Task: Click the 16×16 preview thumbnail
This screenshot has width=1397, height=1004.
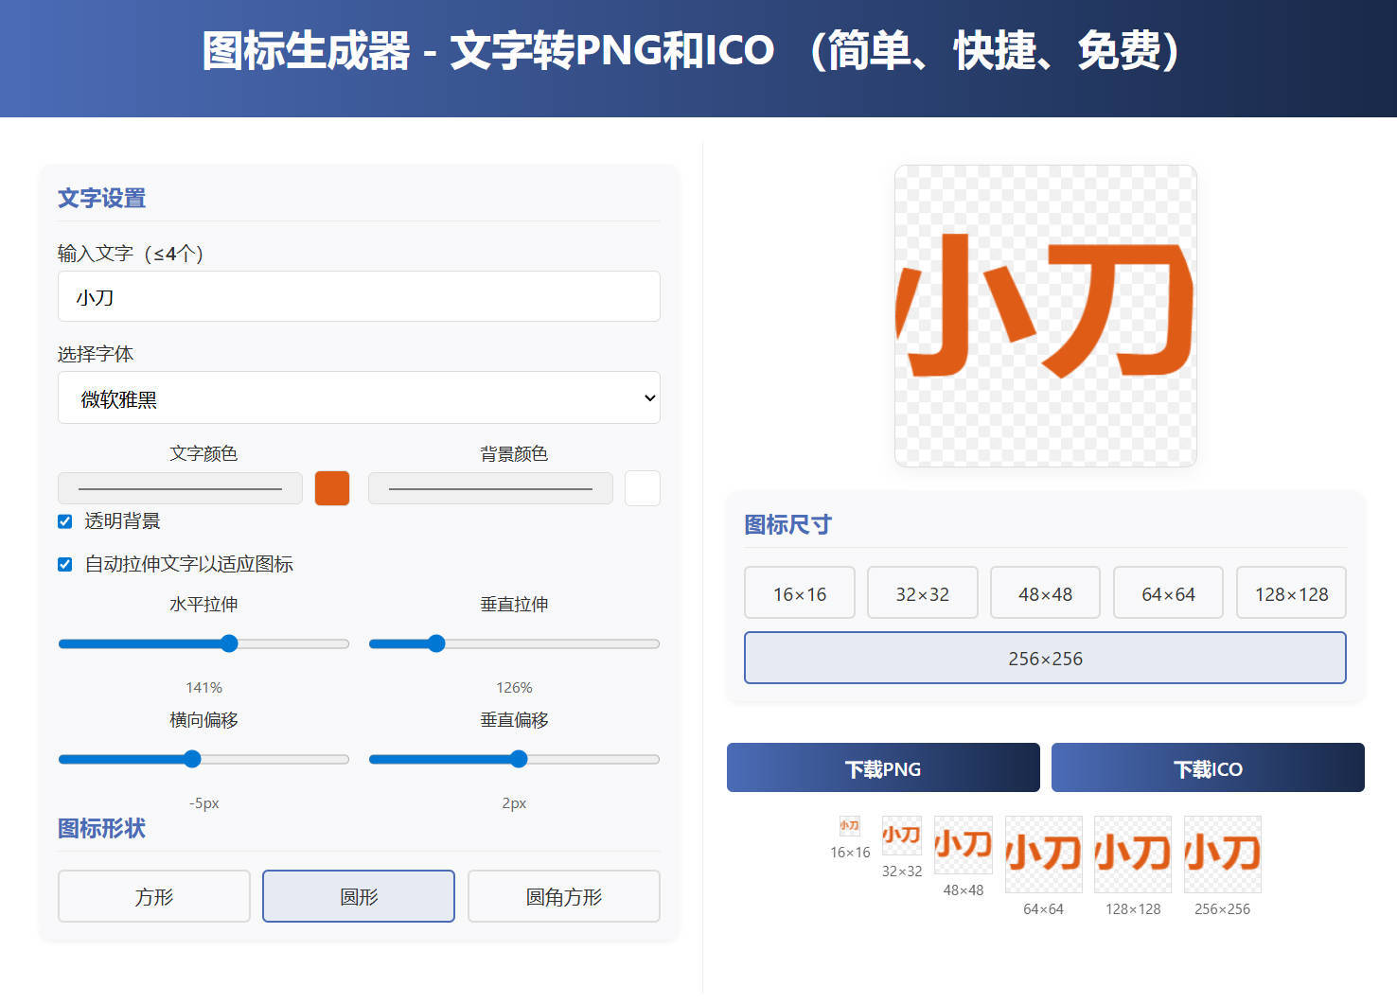Action: 849,826
